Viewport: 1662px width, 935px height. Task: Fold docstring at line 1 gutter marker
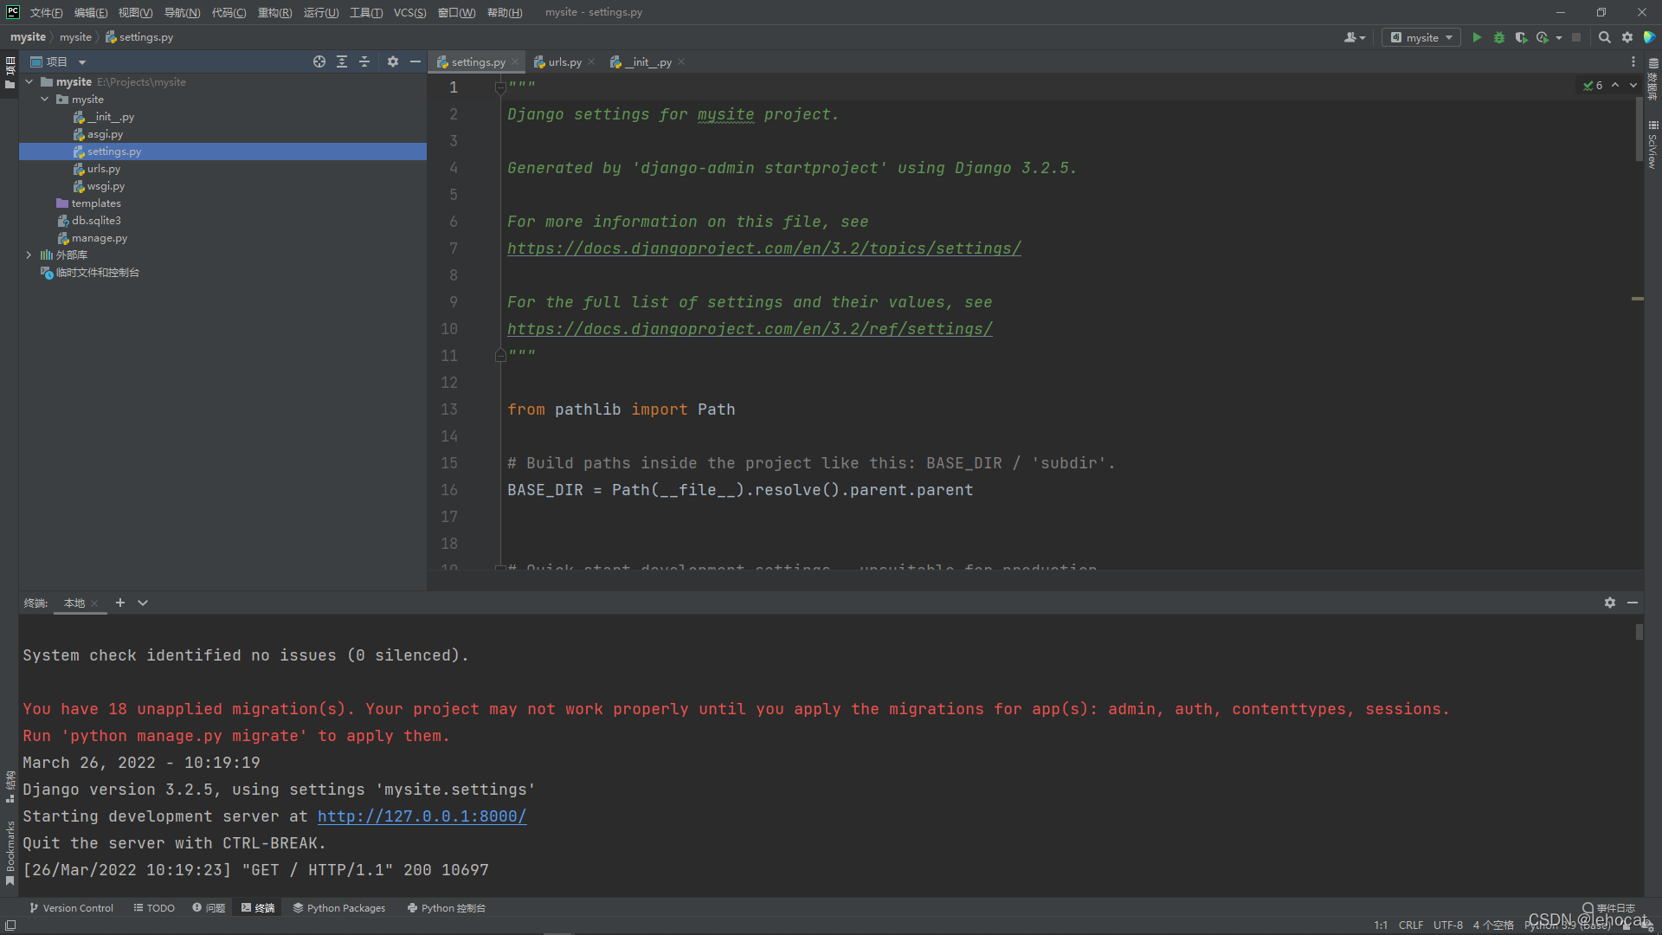click(500, 87)
